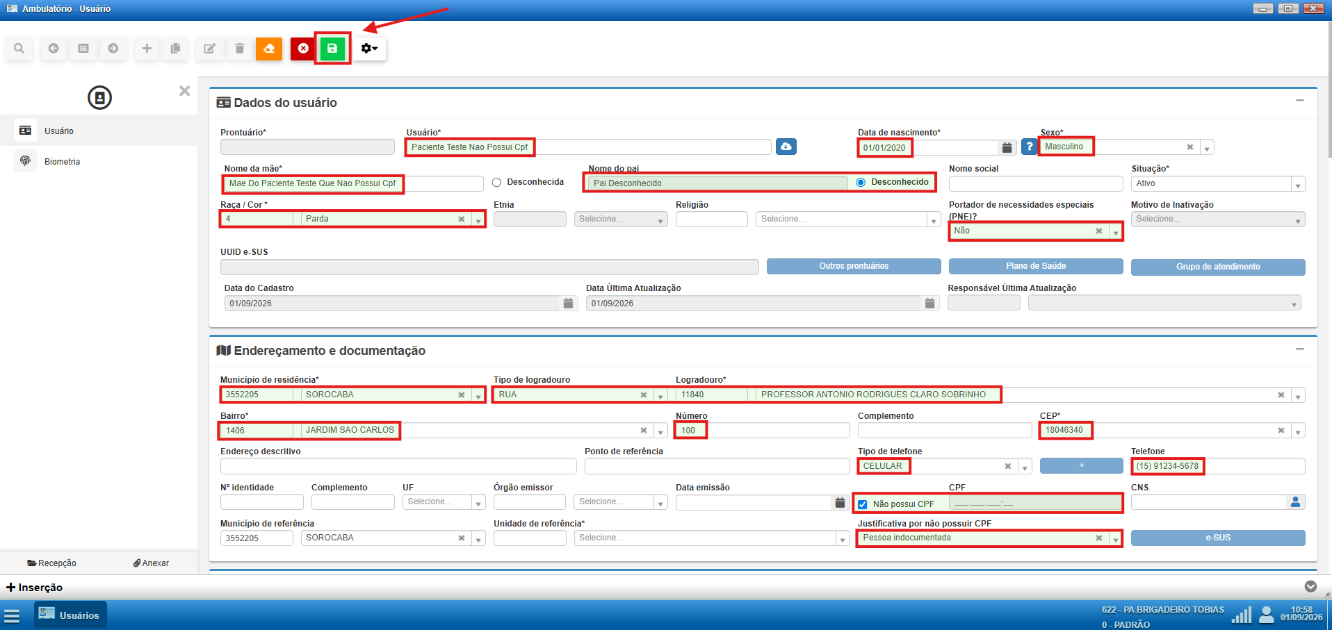Cancel with the red X toolbar button
1332x630 pixels.
(x=303, y=49)
